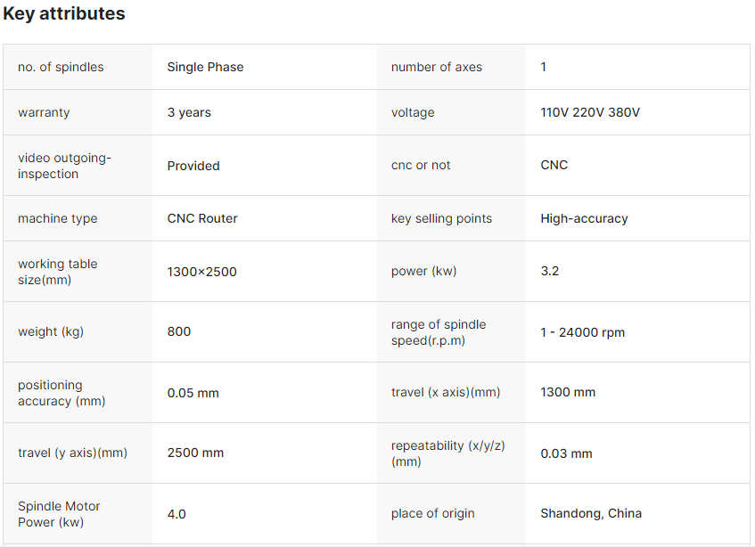Select the CNC Router machine type value
The width and height of the screenshot is (755, 547).
(202, 218)
